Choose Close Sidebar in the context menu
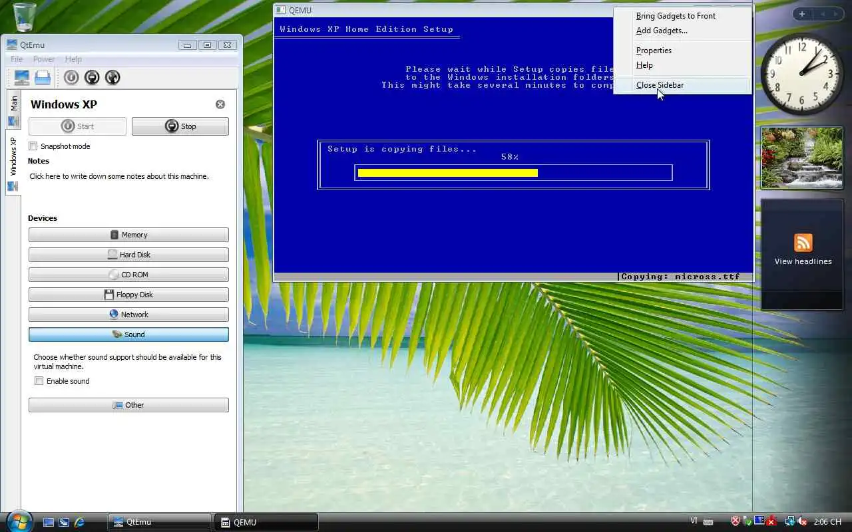The width and height of the screenshot is (852, 532). tap(682, 85)
